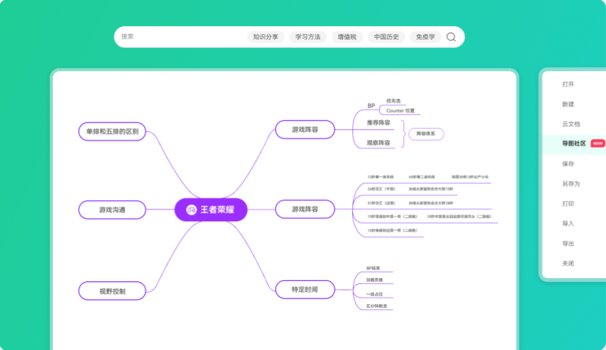Go to 导图社区 in the side menu
The height and width of the screenshot is (350, 606).
(x=574, y=143)
